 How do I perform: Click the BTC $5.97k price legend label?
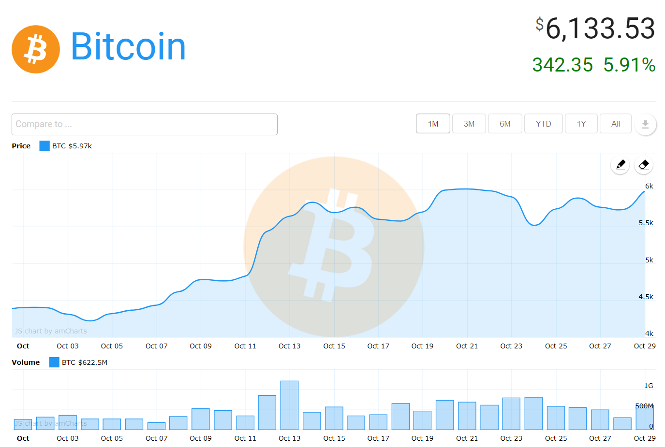click(72, 146)
